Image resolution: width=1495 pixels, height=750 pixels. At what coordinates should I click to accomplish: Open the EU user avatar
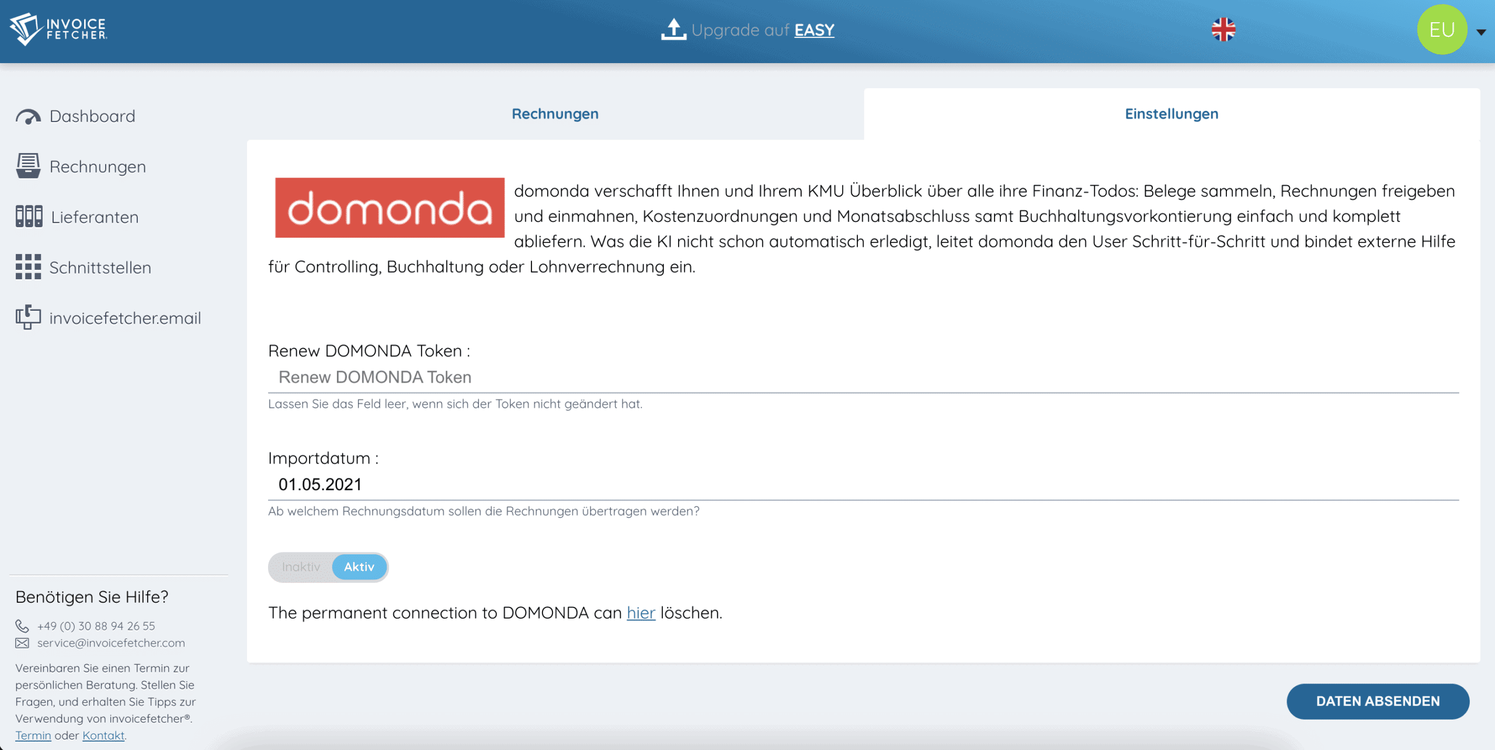(1442, 30)
